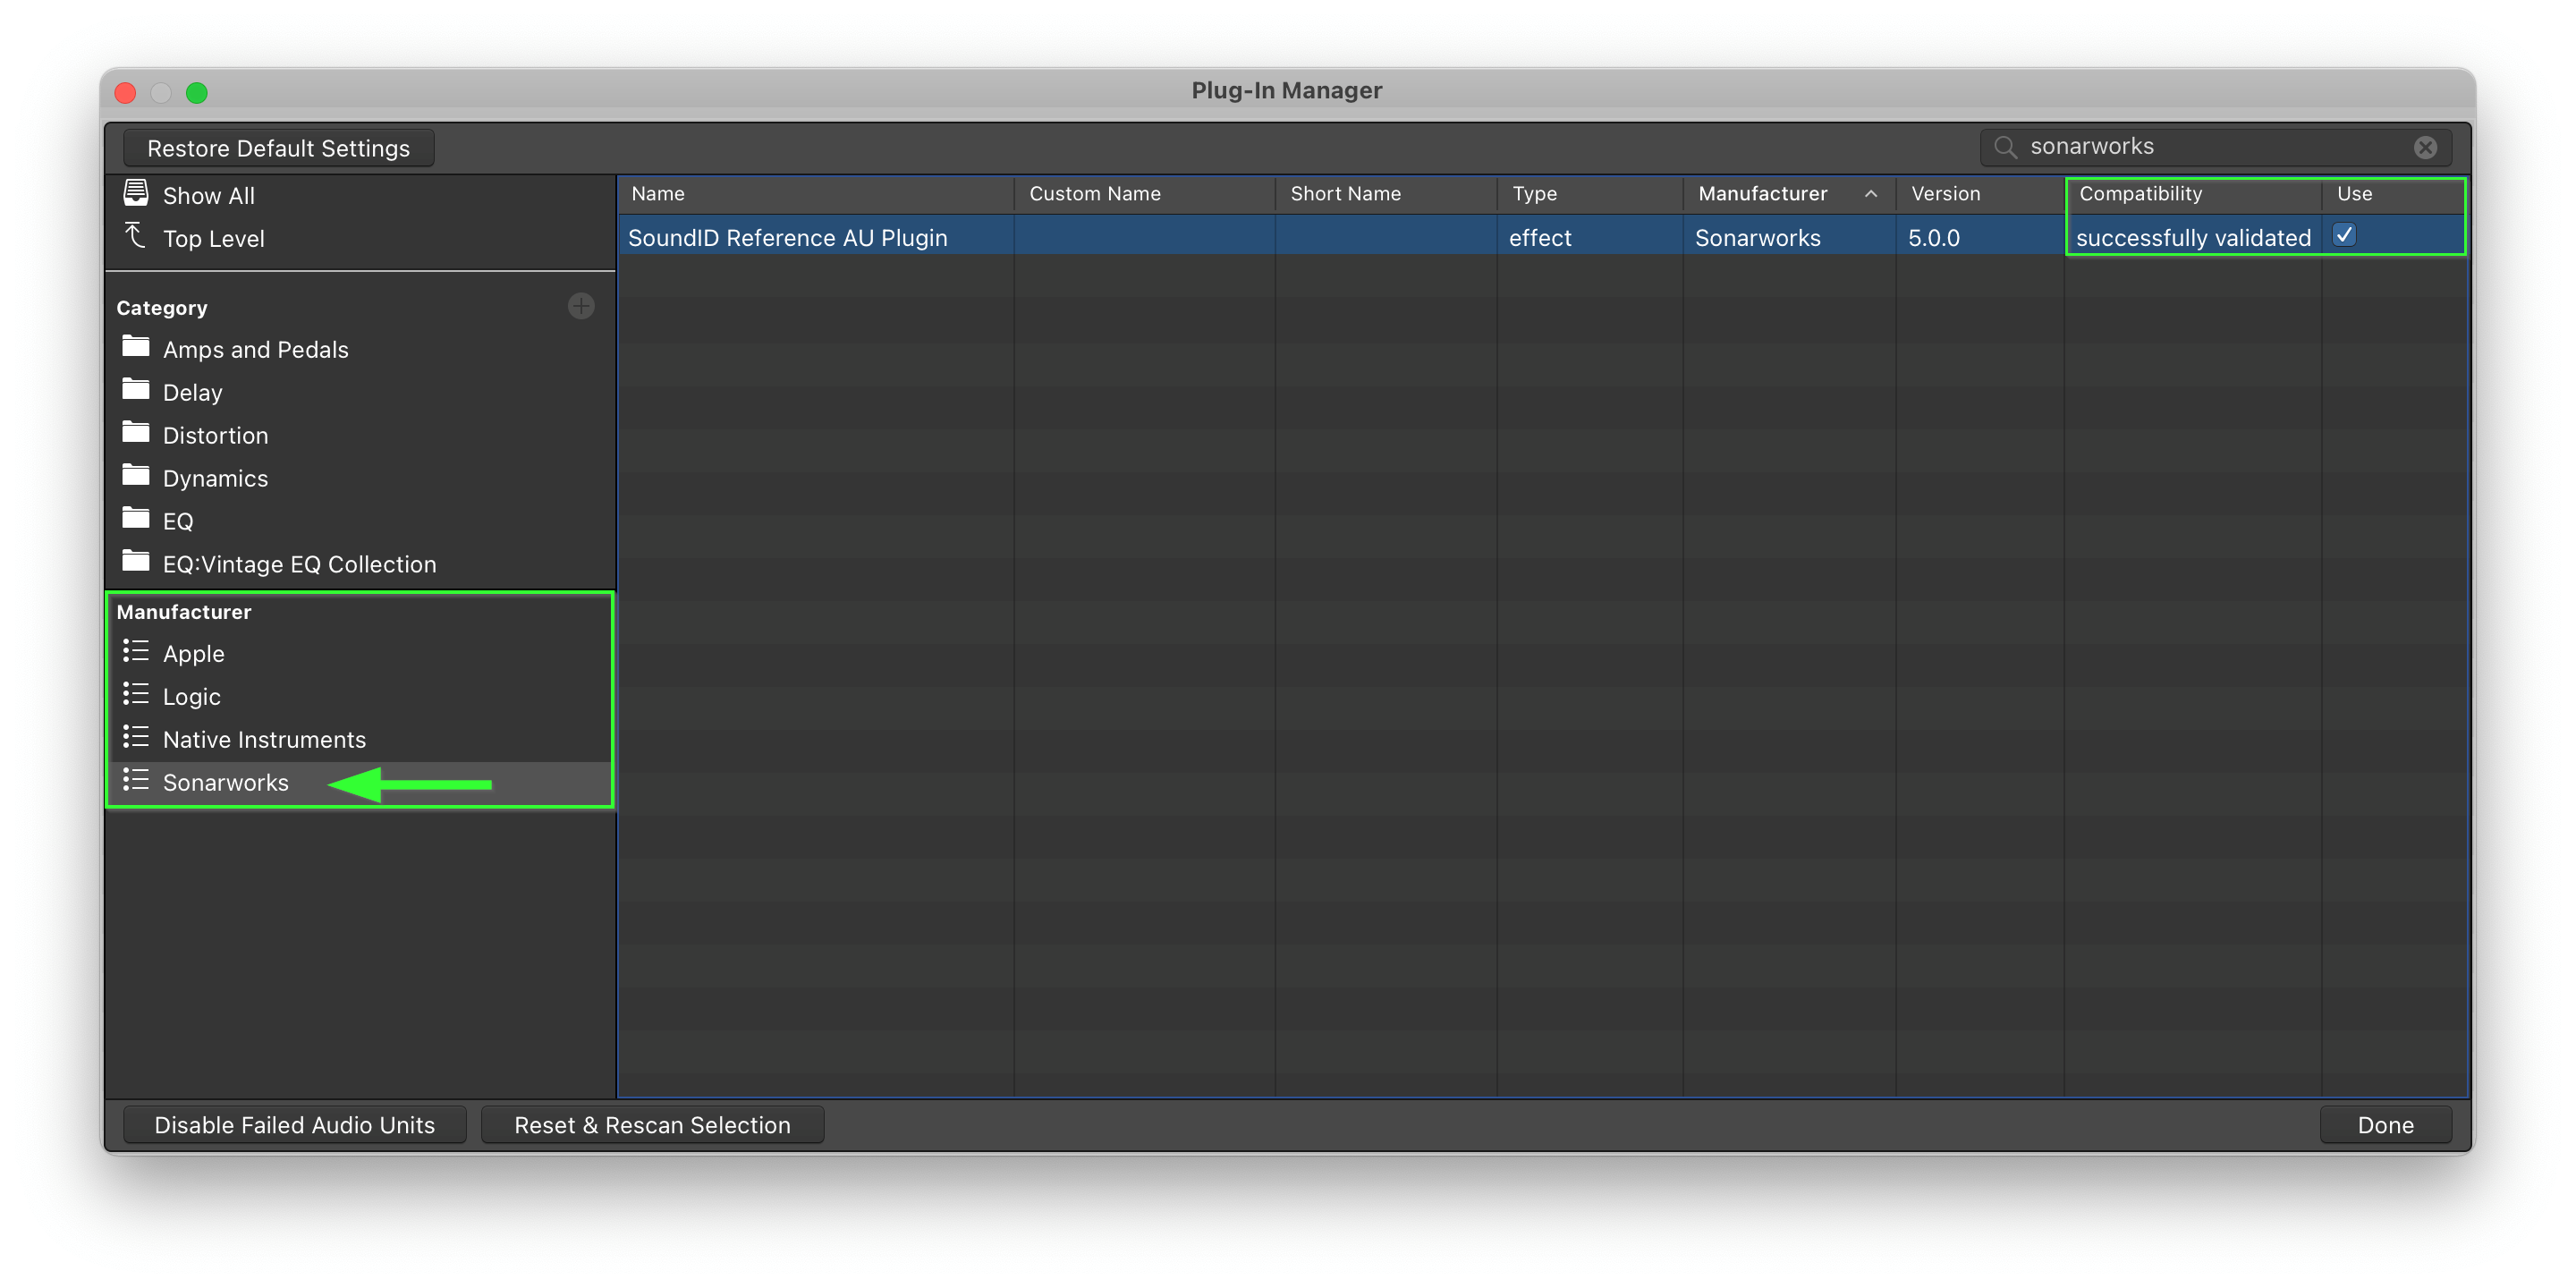The width and height of the screenshot is (2576, 1288).
Task: Click the Amps and Pedals folder icon
Action: coord(136,347)
